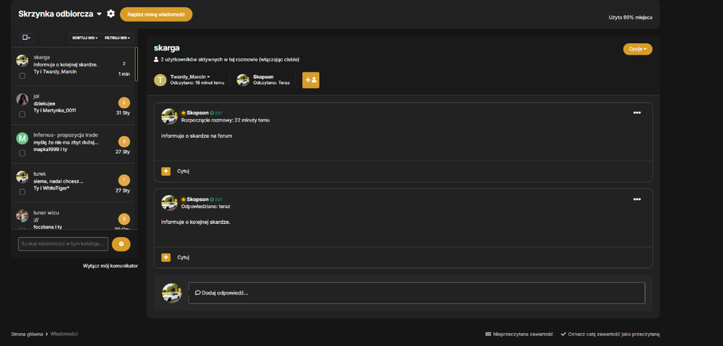
Task: Click Twardy_Marcin's avatar in participants
Action: pyautogui.click(x=160, y=80)
